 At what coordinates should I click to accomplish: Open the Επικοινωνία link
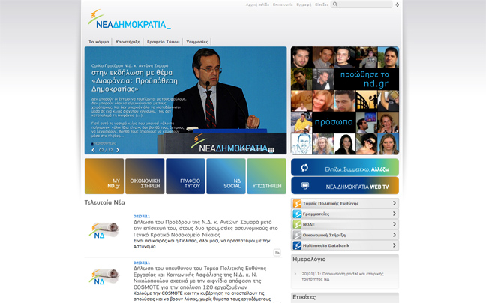tap(283, 4)
